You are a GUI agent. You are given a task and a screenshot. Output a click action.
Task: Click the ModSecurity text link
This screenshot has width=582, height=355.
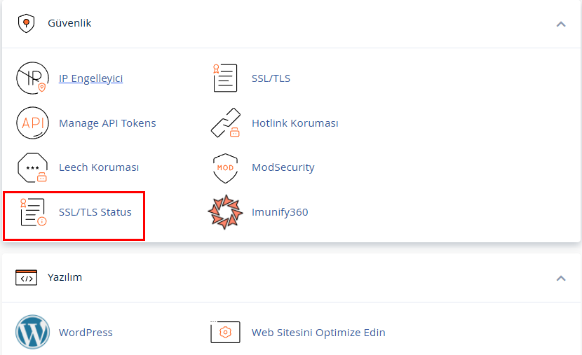(x=283, y=168)
